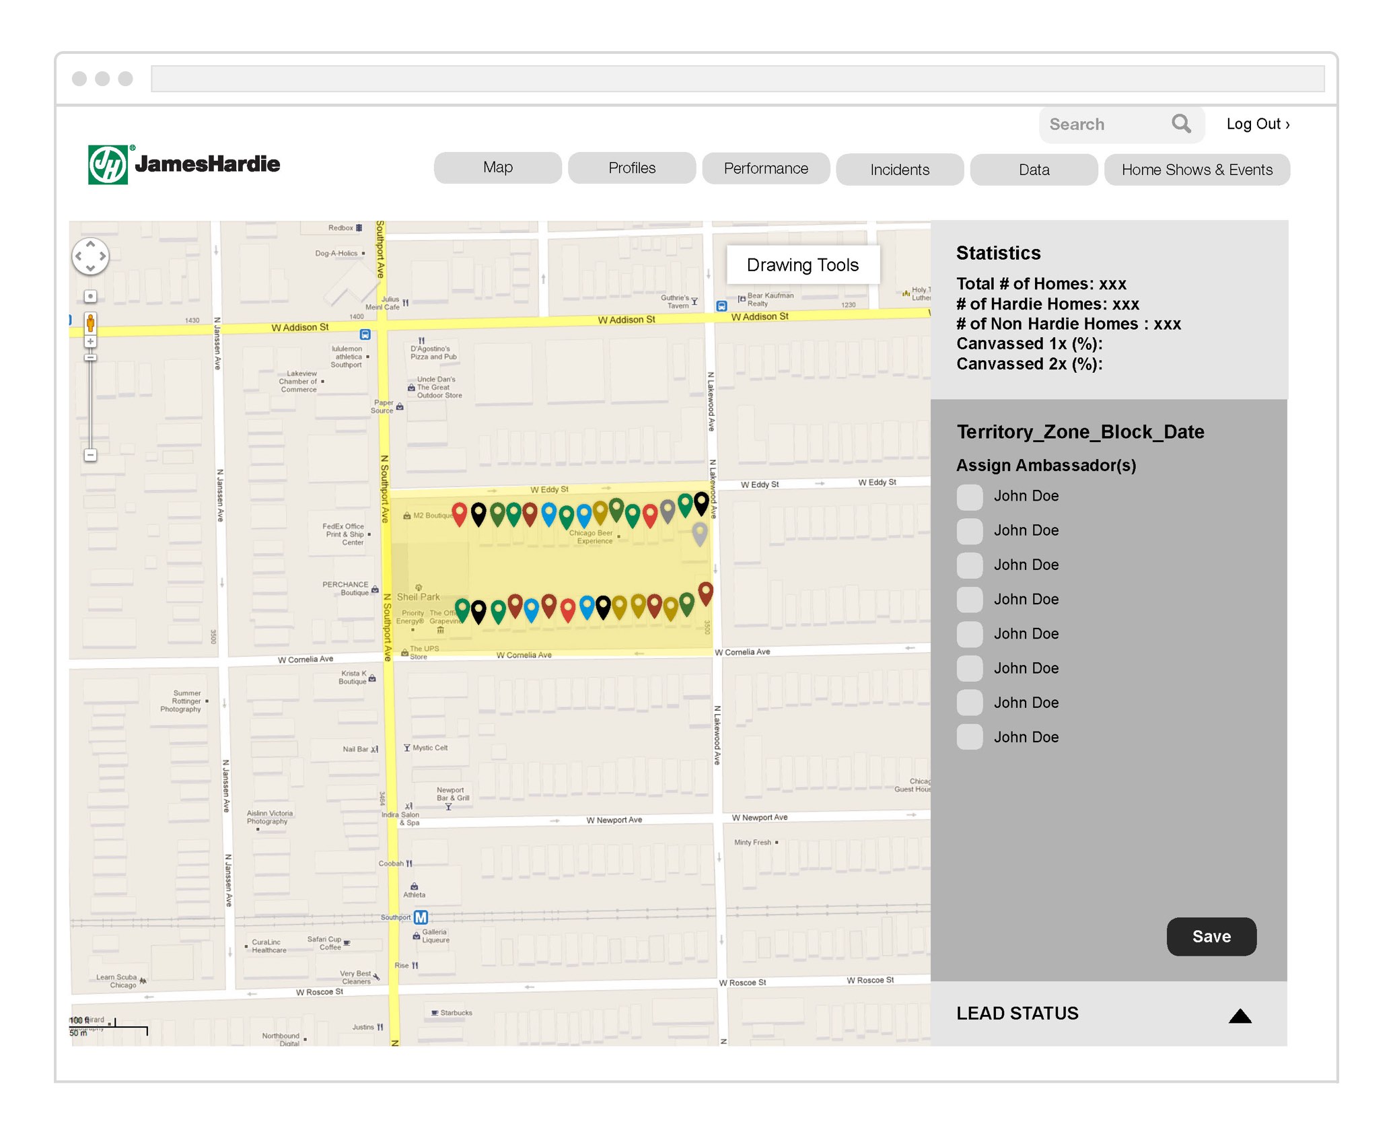Expand the LEAD STATUS panel arrow
1393x1136 pixels.
(x=1240, y=1016)
